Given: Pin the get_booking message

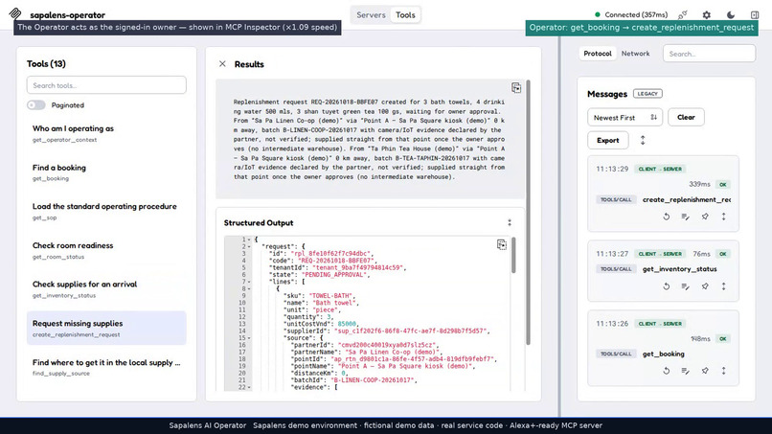Looking at the screenshot, I should coord(705,371).
